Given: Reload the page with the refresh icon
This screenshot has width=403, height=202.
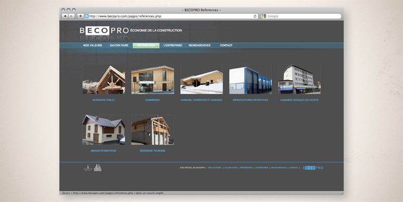Looking at the screenshot, I should pyautogui.click(x=255, y=16).
